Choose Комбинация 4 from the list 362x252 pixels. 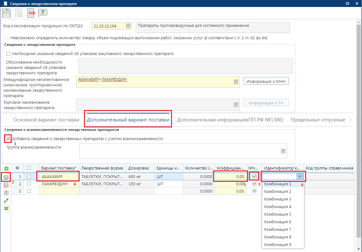tap(283, 207)
